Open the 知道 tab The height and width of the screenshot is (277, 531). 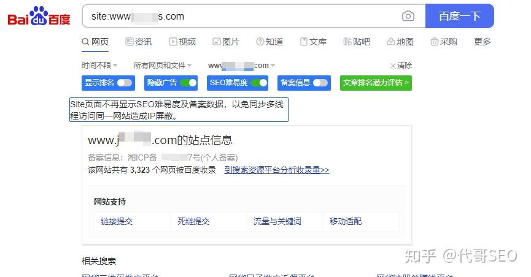pos(269,42)
